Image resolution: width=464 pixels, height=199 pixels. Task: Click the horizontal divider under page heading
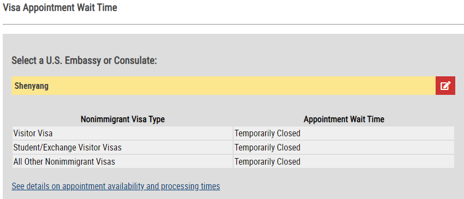click(233, 24)
